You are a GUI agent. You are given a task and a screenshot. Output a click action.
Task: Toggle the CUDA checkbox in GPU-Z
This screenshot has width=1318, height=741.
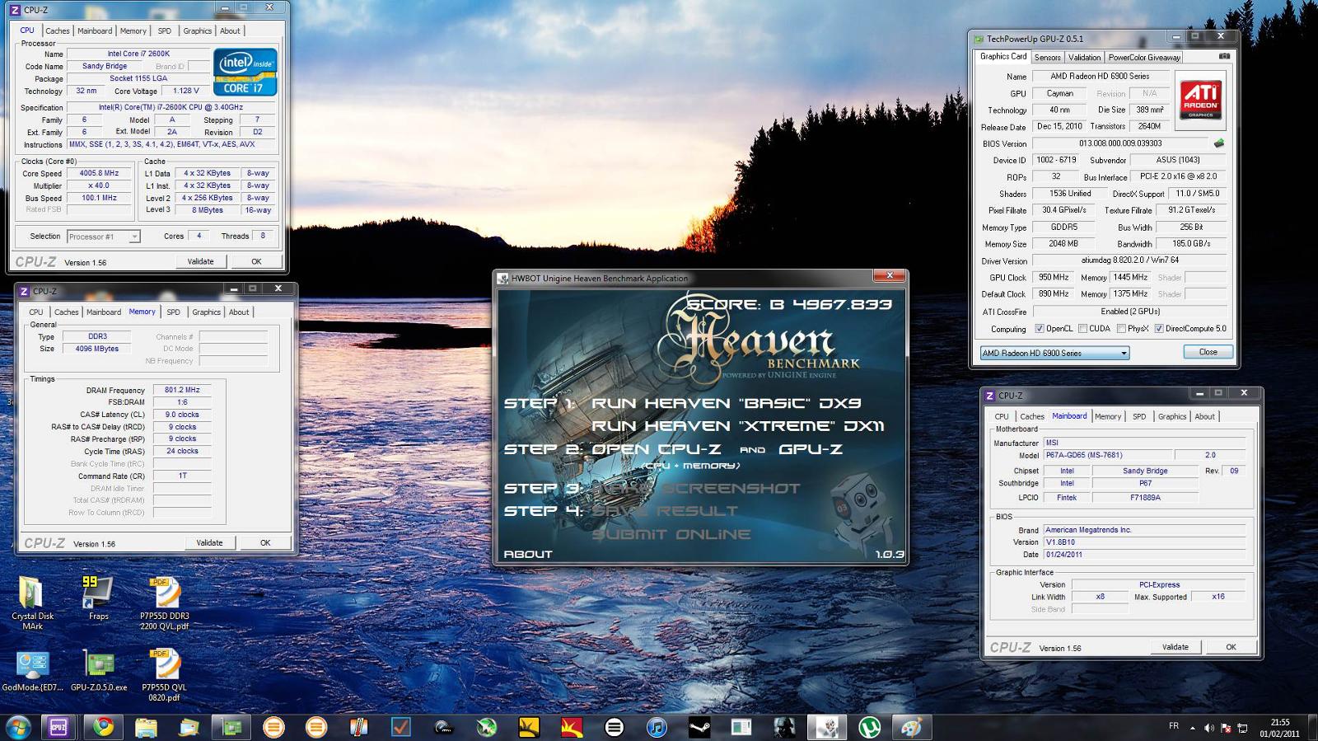1082,329
